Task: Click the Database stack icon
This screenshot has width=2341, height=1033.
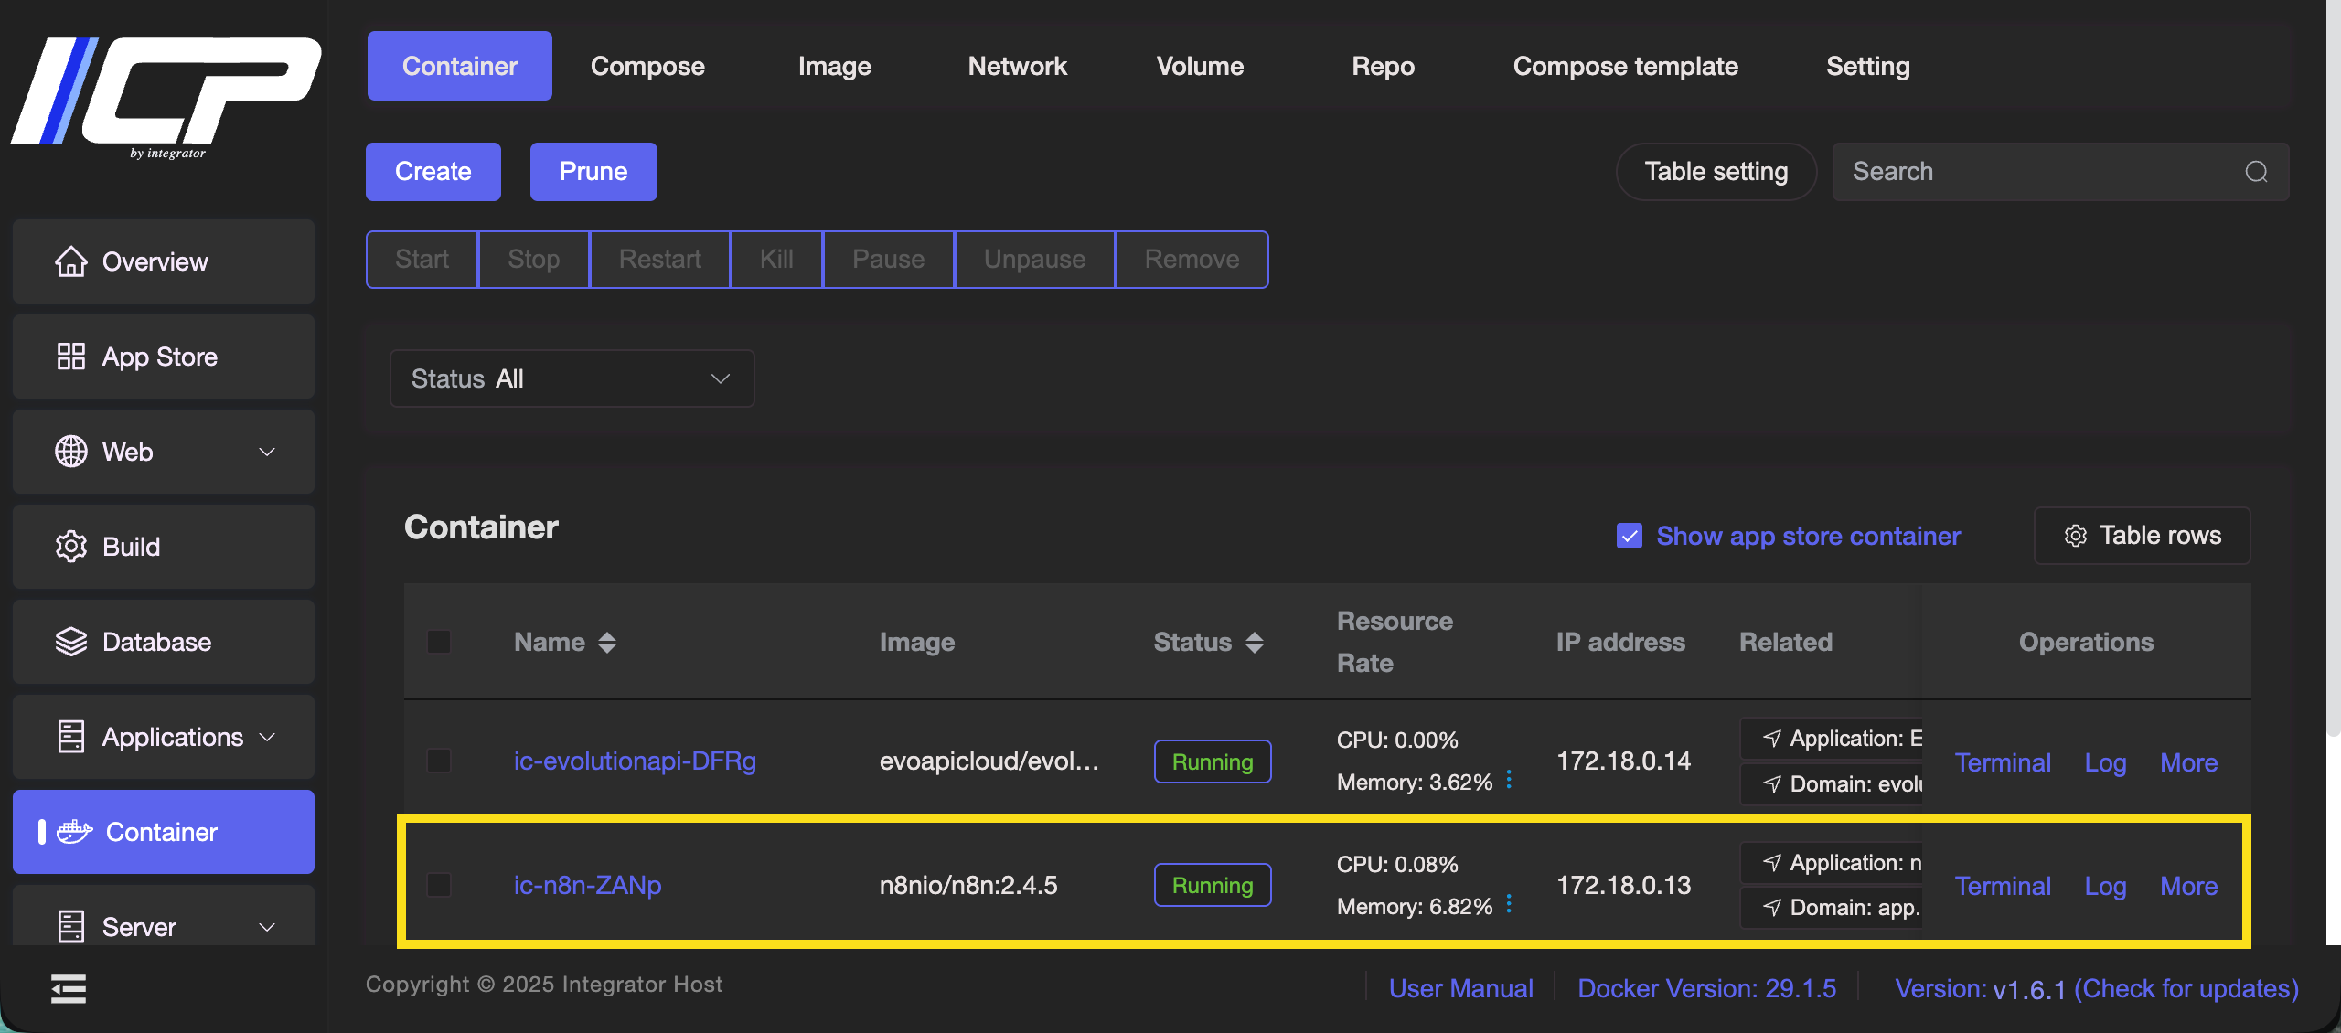Action: point(71,642)
